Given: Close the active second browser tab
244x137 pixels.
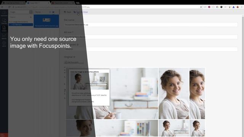Looking at the screenshot, I should 48,3.
